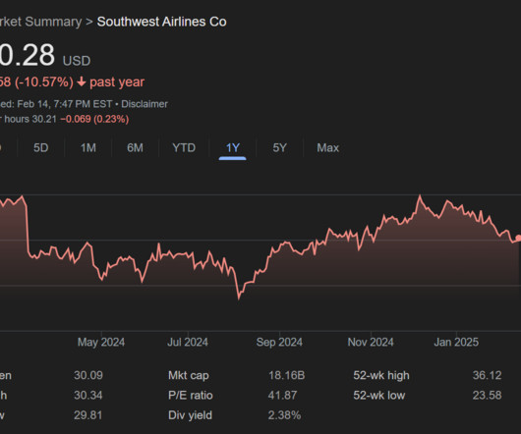Click the USD currency label
Screen dimensions: 521x434
(77, 61)
